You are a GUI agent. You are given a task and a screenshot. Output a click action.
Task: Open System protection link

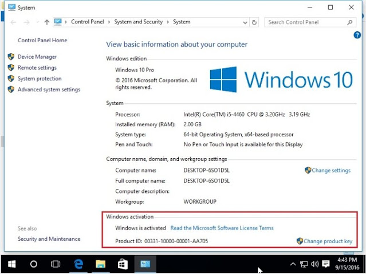click(x=40, y=79)
